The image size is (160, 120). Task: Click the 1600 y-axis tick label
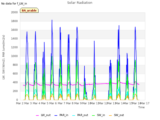[x=14, y=30]
